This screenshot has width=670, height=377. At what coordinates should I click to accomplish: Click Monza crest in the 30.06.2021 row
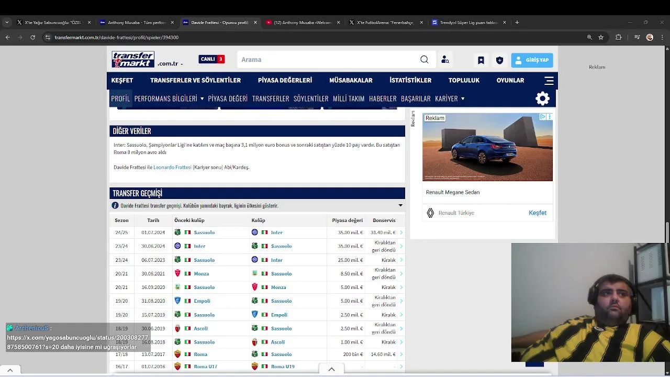point(177,273)
